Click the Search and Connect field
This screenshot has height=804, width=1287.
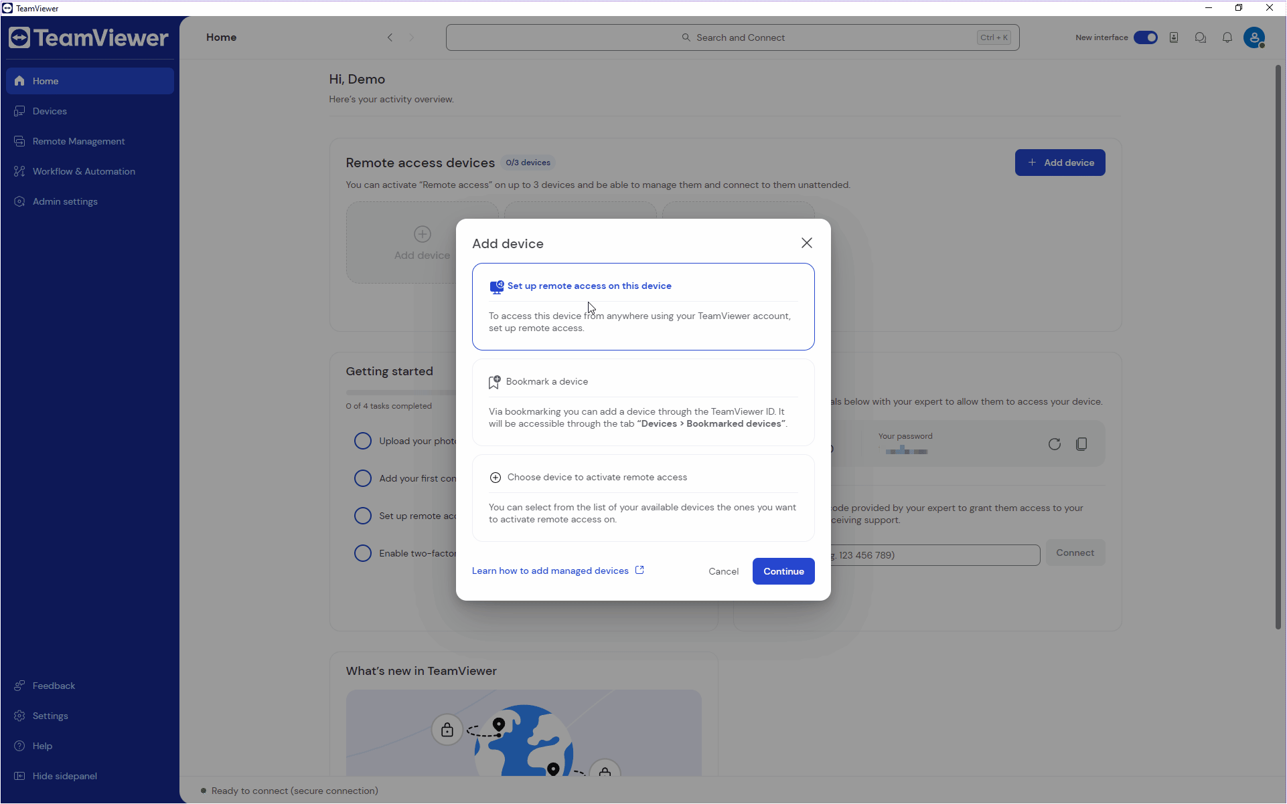pyautogui.click(x=732, y=37)
